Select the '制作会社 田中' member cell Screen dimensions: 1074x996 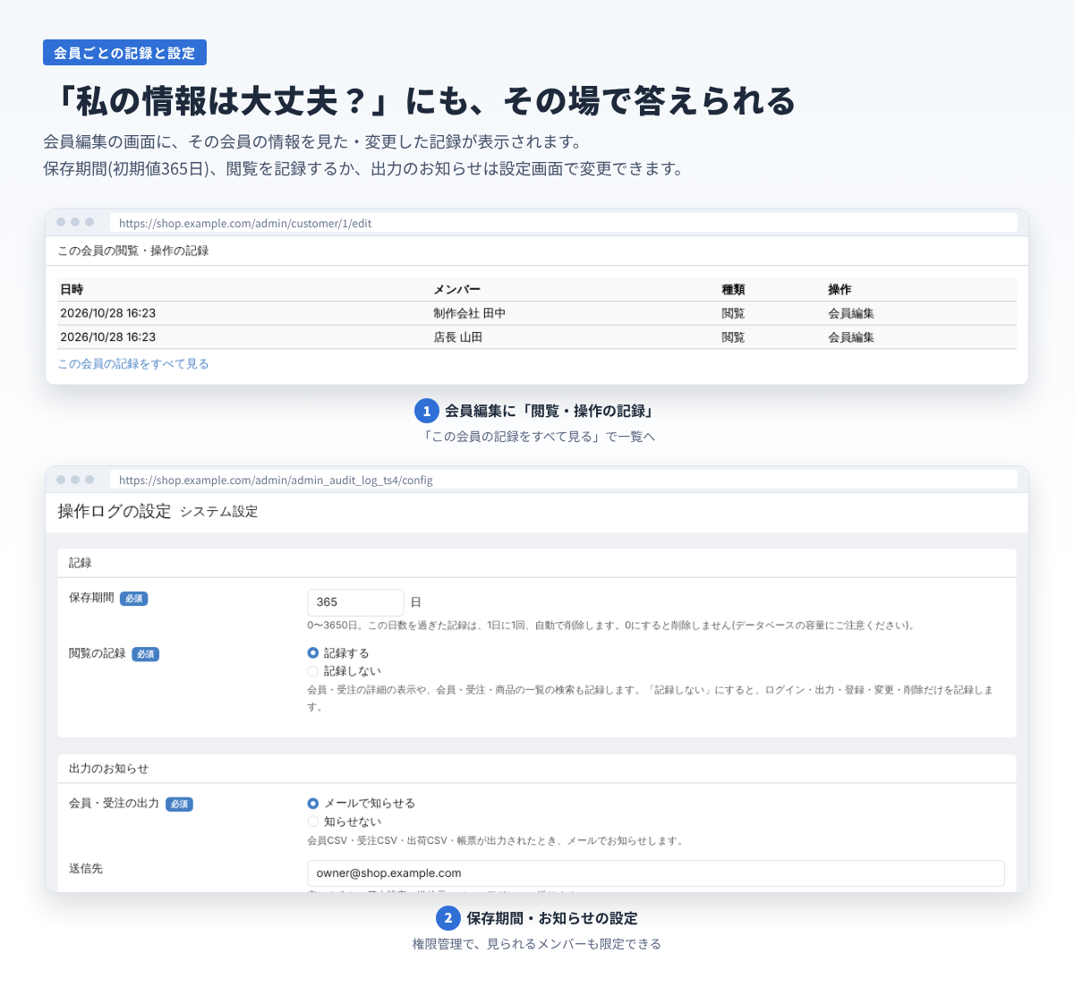tap(470, 314)
